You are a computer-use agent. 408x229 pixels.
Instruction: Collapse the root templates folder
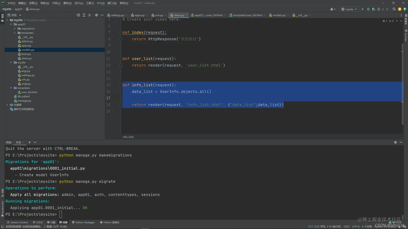11,88
